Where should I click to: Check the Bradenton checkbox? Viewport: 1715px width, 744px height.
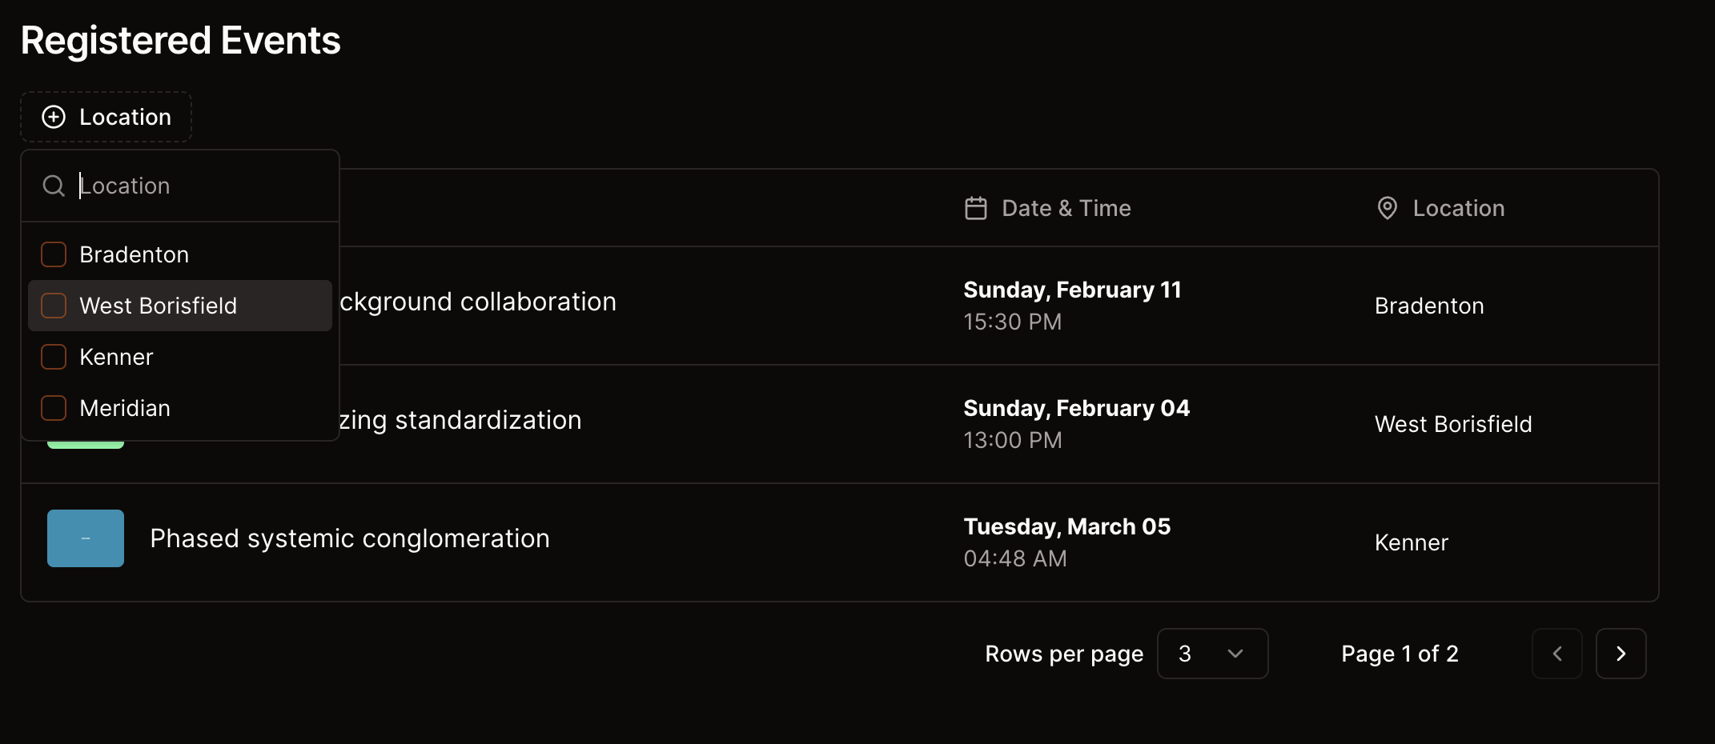click(54, 254)
